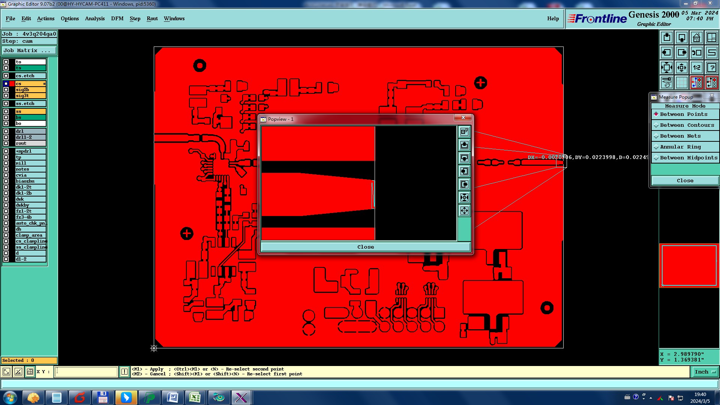Screen dimensions: 720x405
Task: Click the pan left icon in Popview
Action: pyautogui.click(x=464, y=171)
